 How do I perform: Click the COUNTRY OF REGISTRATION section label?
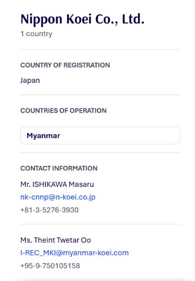tap(65, 65)
